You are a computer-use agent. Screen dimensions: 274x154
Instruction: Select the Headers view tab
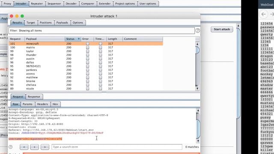(42, 104)
